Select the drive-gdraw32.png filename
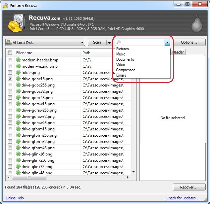 [x=38, y=117]
